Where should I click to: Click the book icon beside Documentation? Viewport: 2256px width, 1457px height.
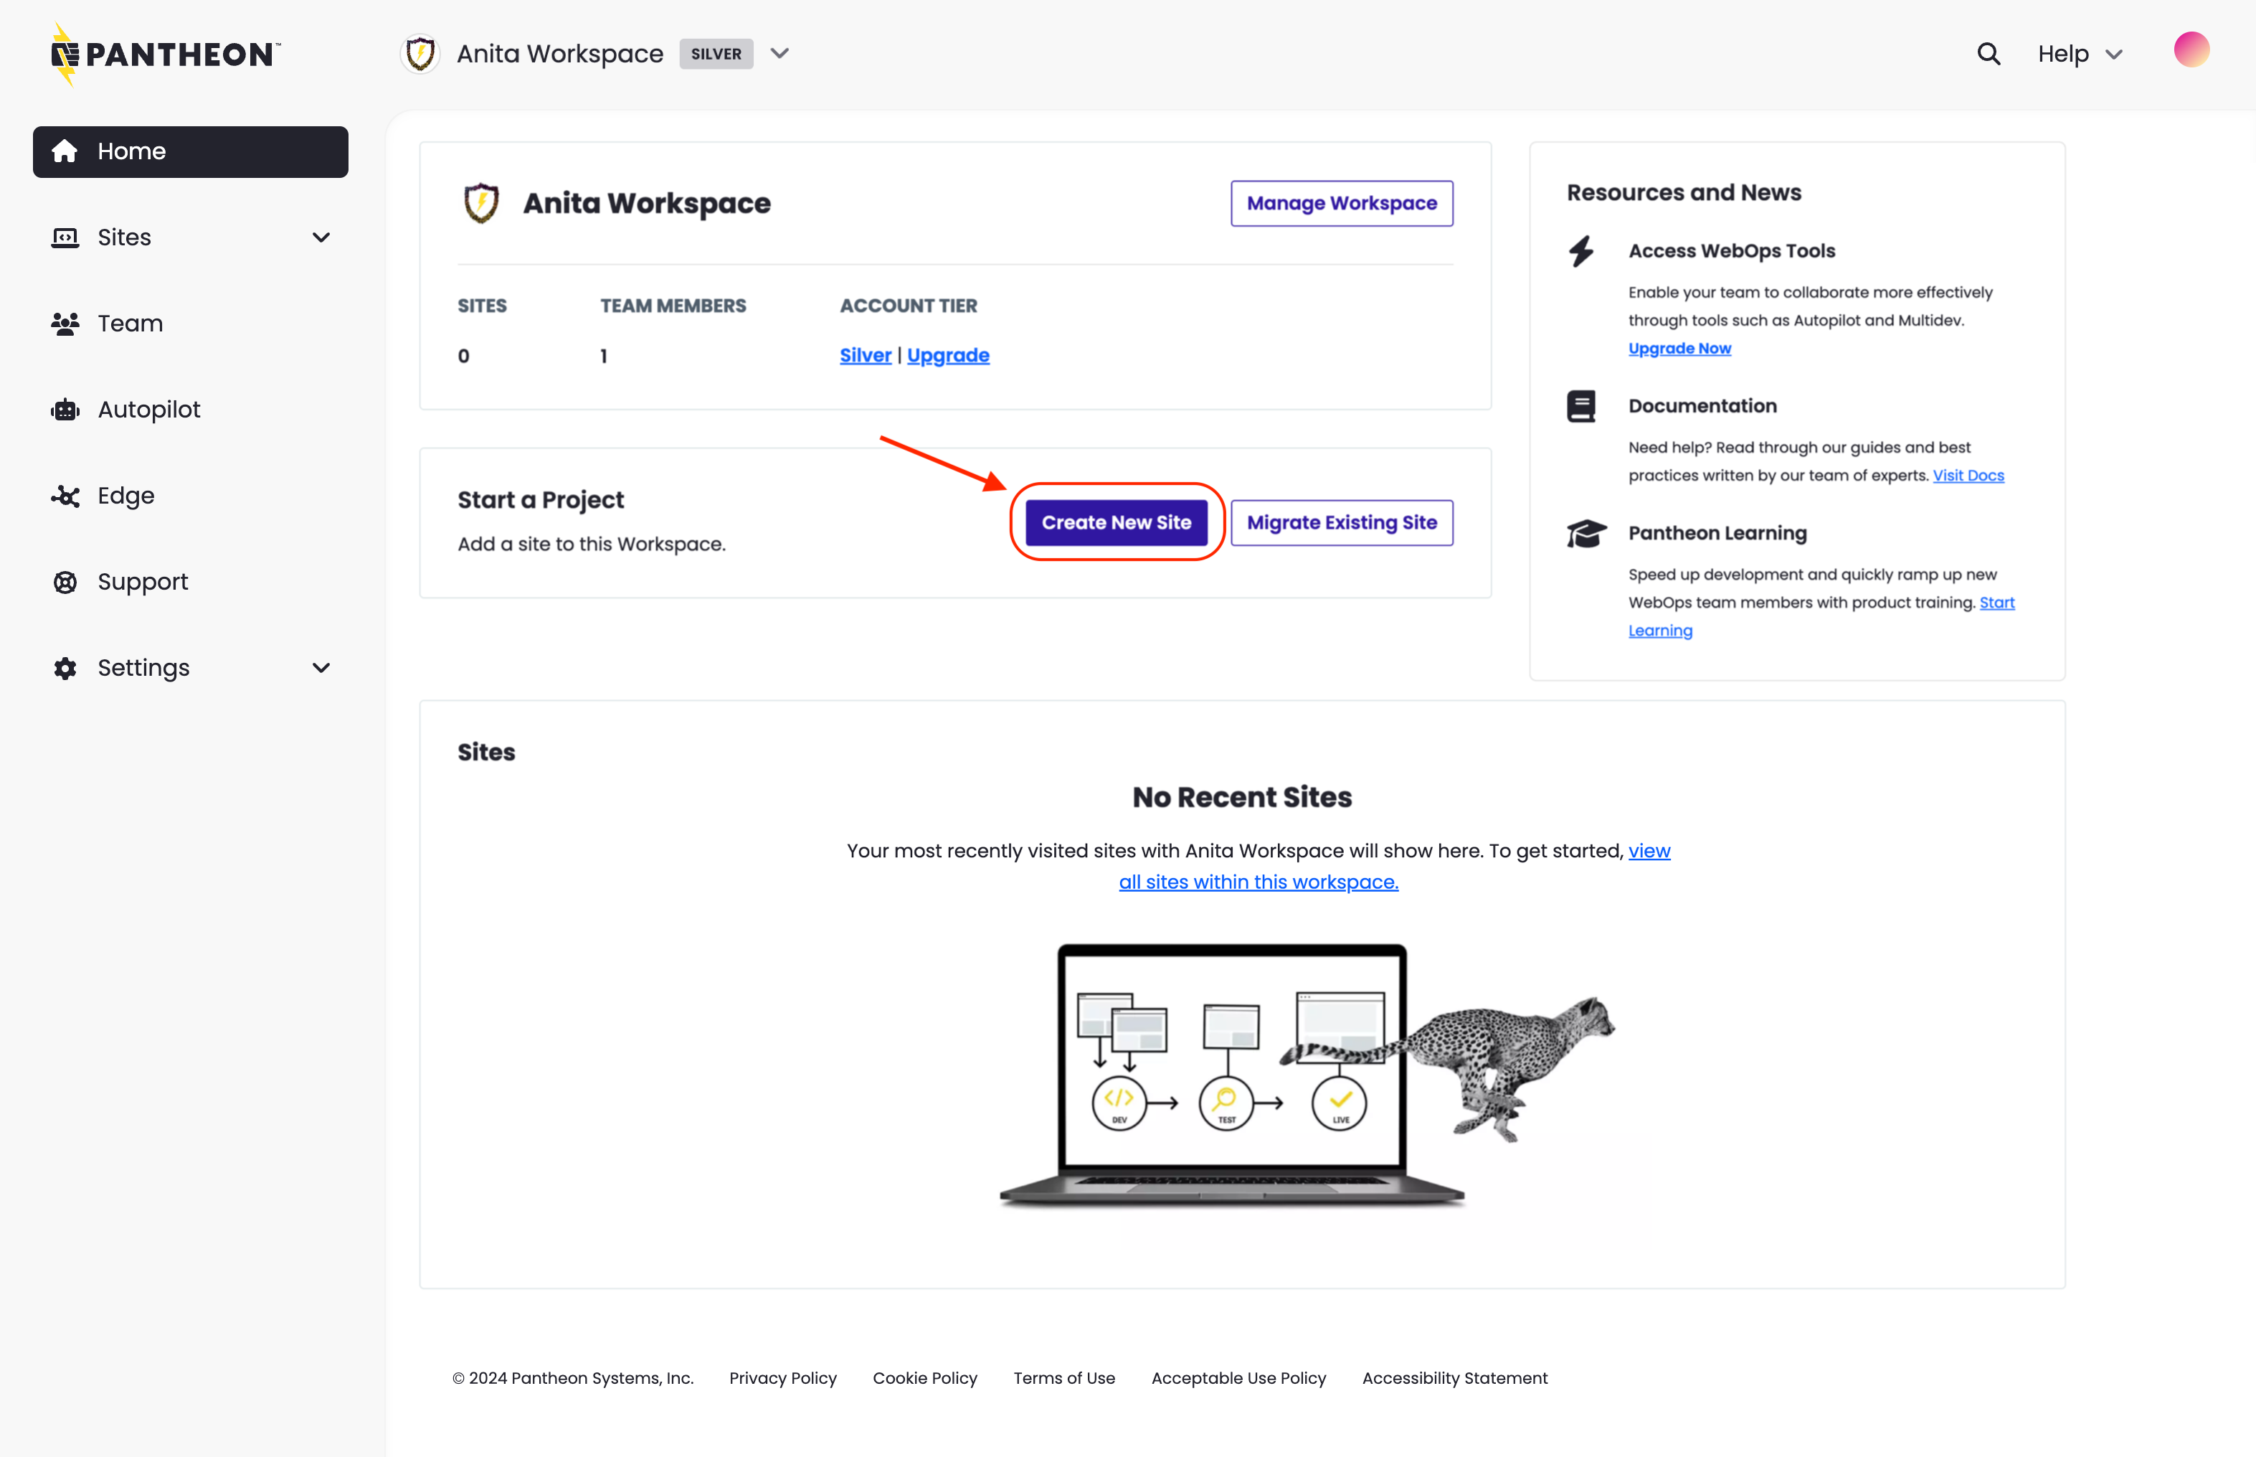[x=1582, y=405]
